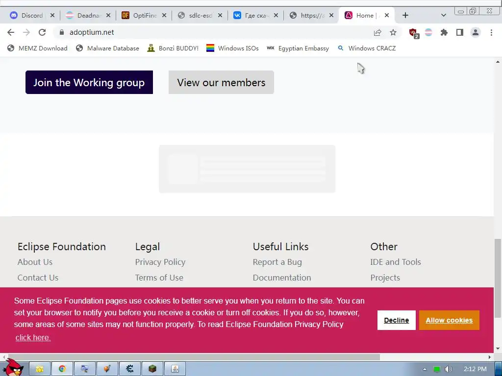Open the Minecraft block taskbar app
The width and height of the screenshot is (502, 376).
(x=152, y=369)
